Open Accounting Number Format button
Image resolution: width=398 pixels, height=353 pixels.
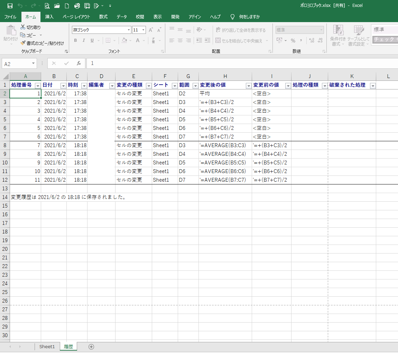click(279, 40)
